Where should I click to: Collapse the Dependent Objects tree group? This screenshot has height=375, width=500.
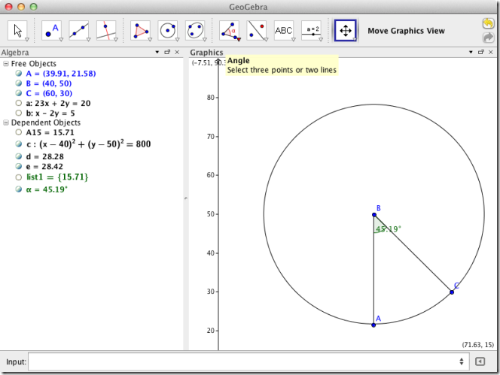pyautogui.click(x=6, y=122)
